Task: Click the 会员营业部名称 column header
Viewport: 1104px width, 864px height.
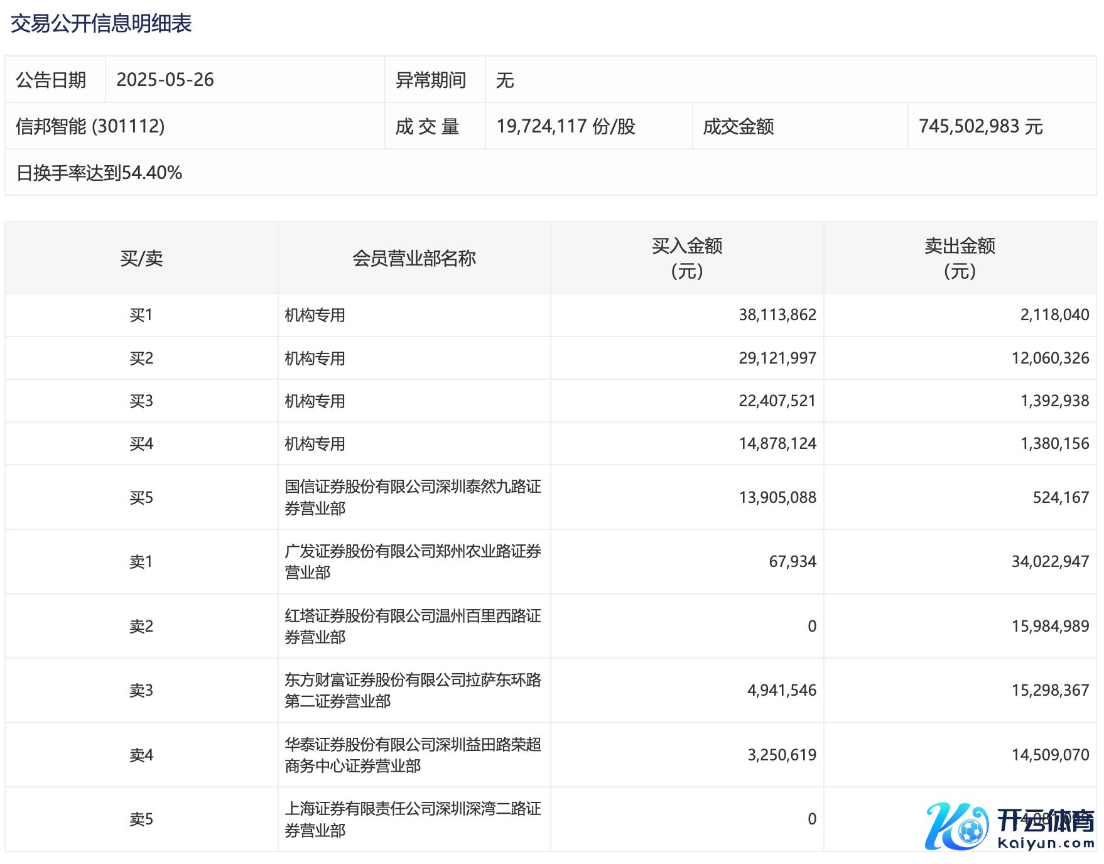Action: pyautogui.click(x=414, y=258)
